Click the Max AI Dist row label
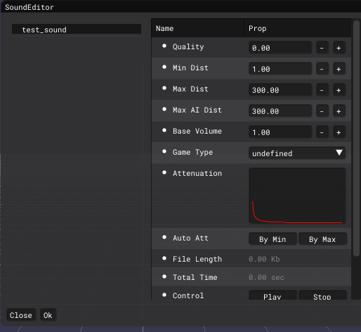This screenshot has height=332, width=361. tap(197, 110)
